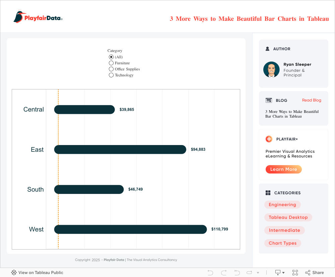Click the South bar in chart
The width and height of the screenshot is (335, 277).
[89, 190]
